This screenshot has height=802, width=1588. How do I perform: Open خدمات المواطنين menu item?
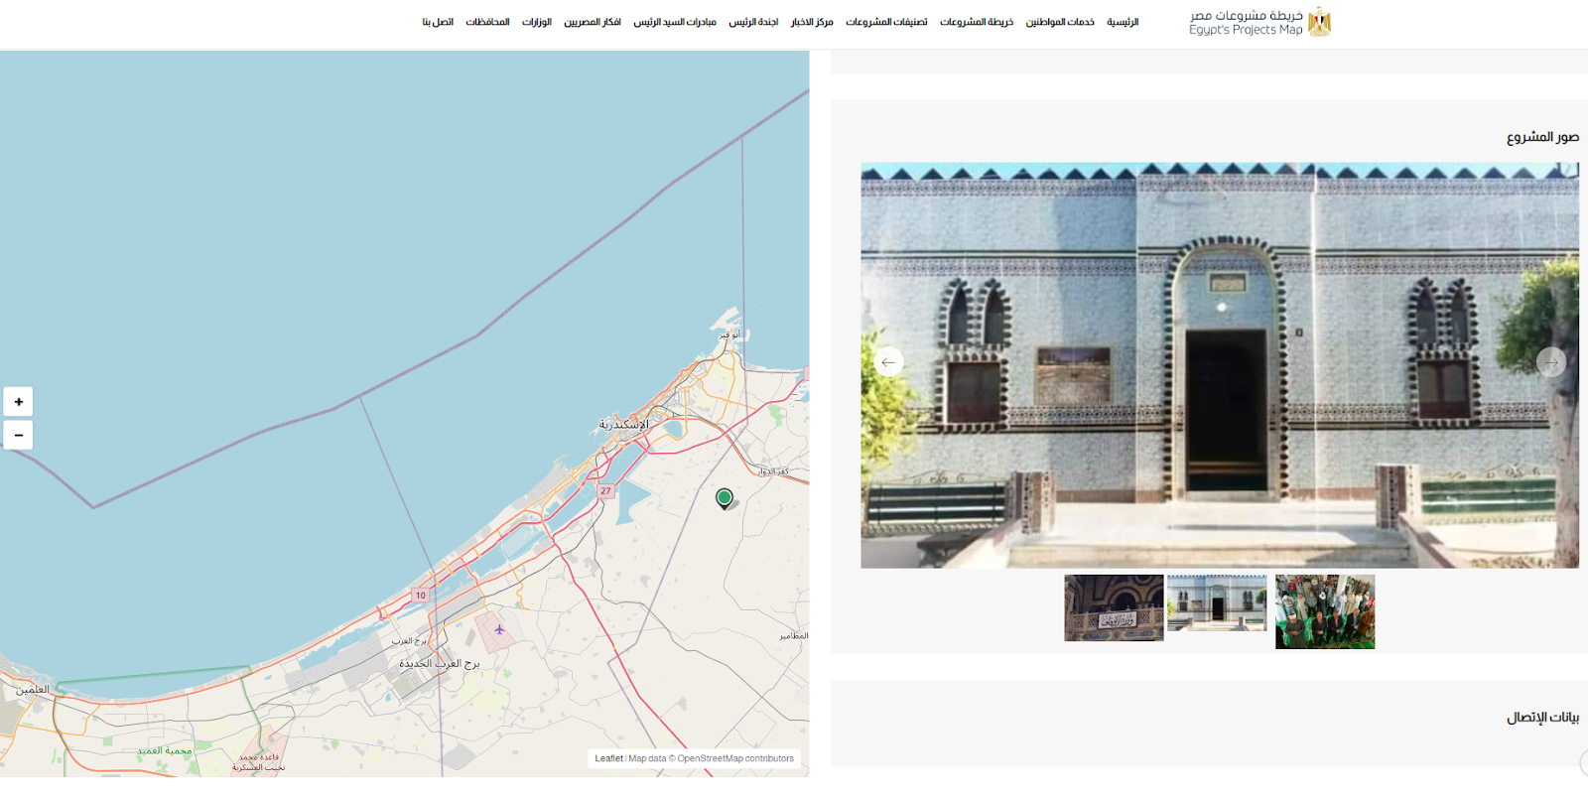point(1060,22)
